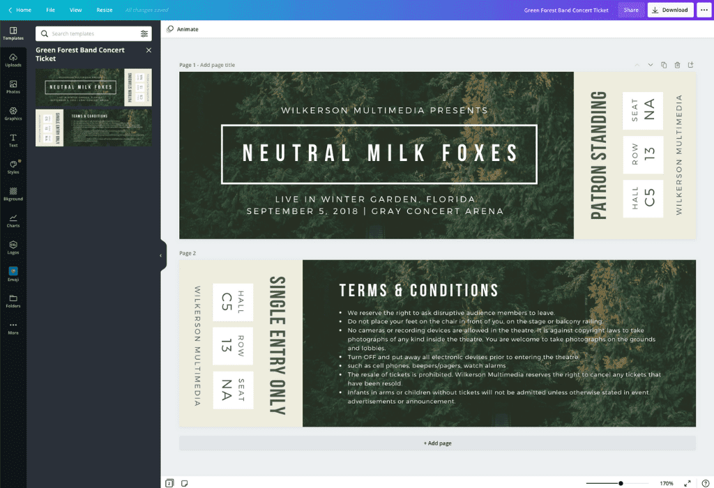Click the + Add page button

click(x=437, y=443)
